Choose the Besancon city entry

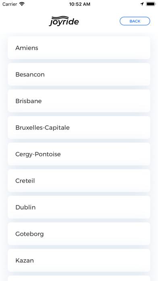[x=79, y=74]
